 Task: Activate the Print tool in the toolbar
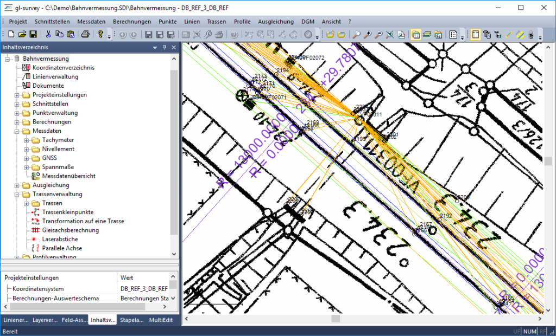86,35
